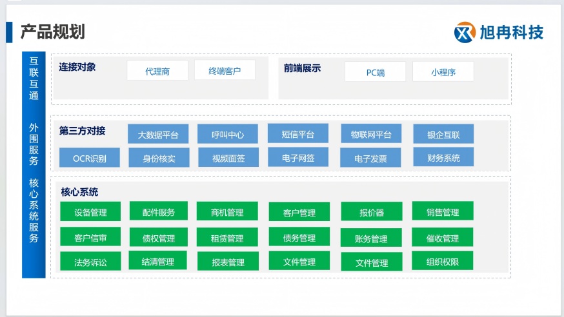Select the 代理商 box
The height and width of the screenshot is (317, 564).
pyautogui.click(x=157, y=71)
